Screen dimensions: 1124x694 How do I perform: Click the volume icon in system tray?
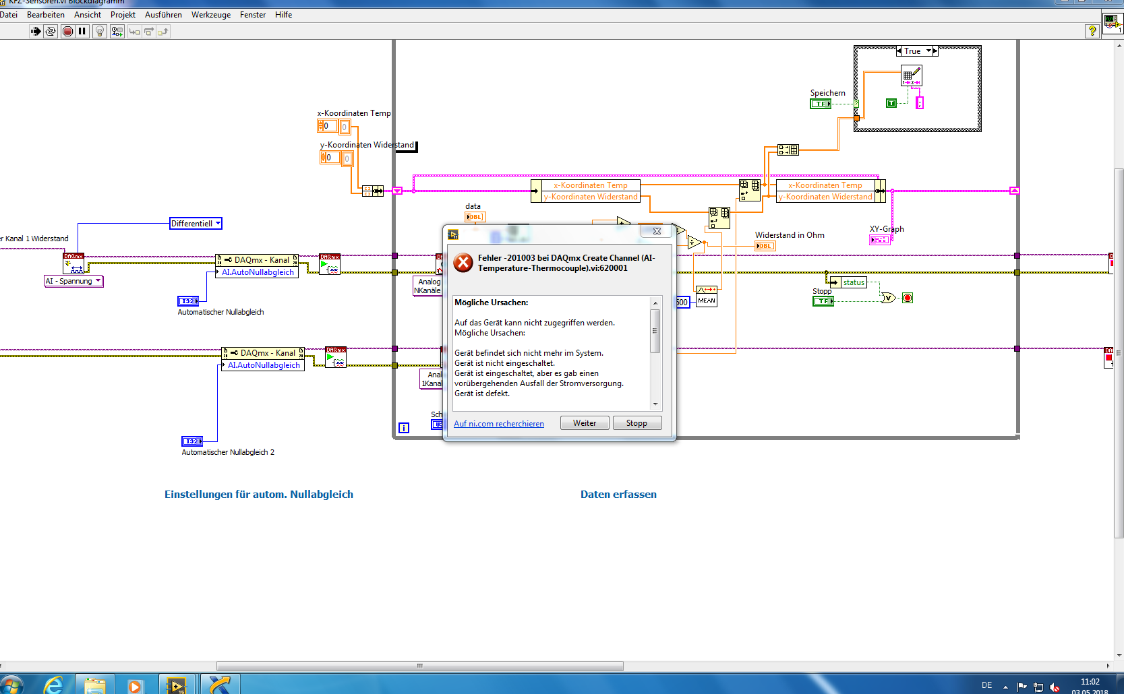tap(1055, 687)
